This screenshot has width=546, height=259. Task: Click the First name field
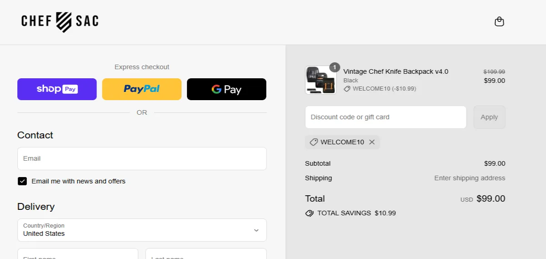point(78,254)
